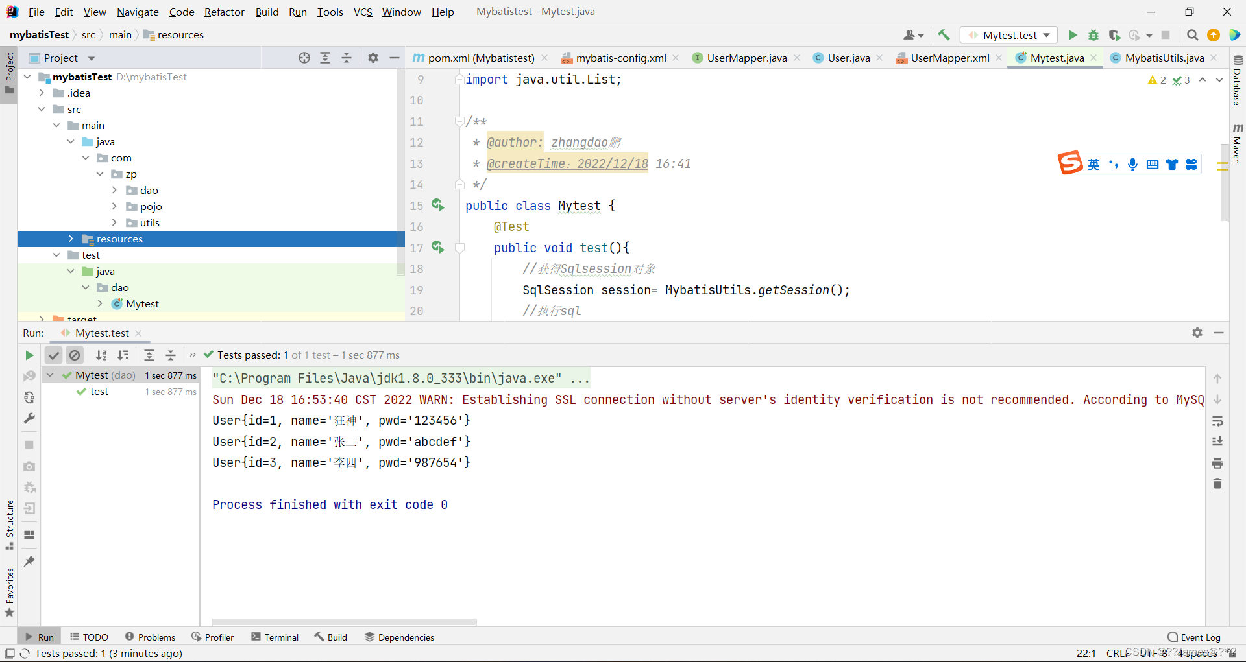Toggle the Structure tool window sidebar button
Viewport: 1246px width, 662px height.
[x=9, y=525]
